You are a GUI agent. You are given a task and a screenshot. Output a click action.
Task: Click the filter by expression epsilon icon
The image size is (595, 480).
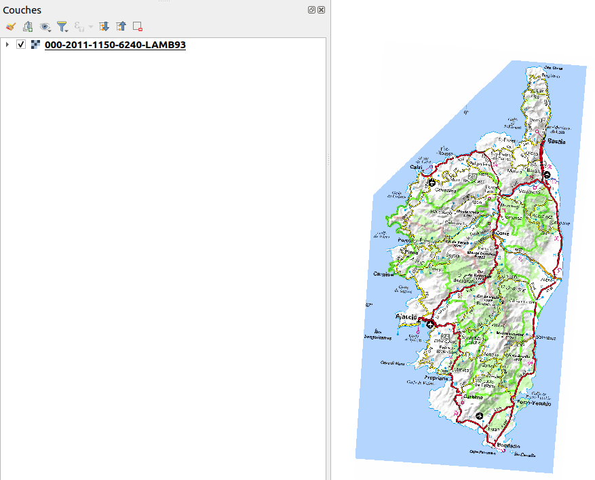79,27
